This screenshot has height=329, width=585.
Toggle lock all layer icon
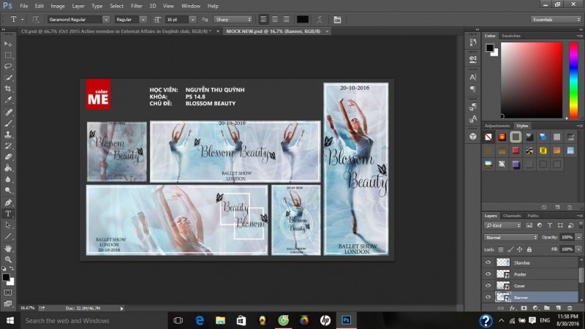[x=529, y=249]
